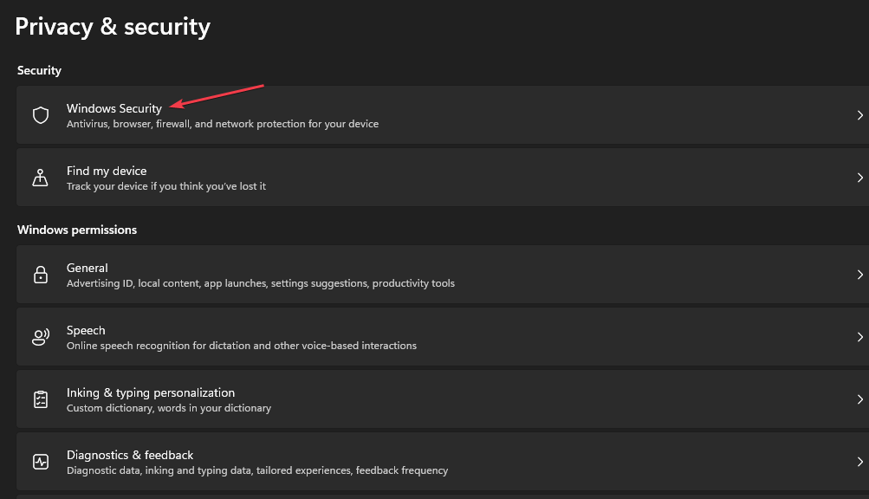Open Speech settings
The height and width of the screenshot is (499, 869).
pyautogui.click(x=347, y=336)
